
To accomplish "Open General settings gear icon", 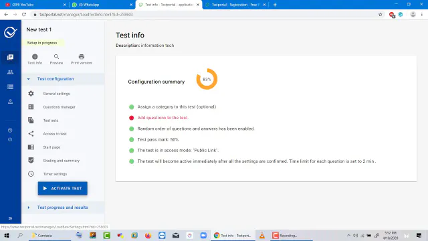I will click(31, 94).
